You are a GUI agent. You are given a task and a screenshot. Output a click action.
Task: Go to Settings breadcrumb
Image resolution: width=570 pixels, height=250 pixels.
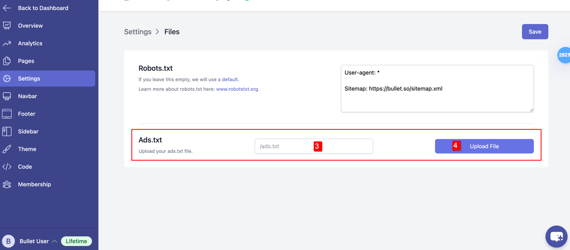(x=138, y=32)
